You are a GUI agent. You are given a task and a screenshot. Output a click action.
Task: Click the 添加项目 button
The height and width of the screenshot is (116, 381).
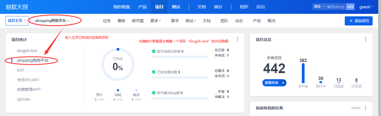click(359, 21)
